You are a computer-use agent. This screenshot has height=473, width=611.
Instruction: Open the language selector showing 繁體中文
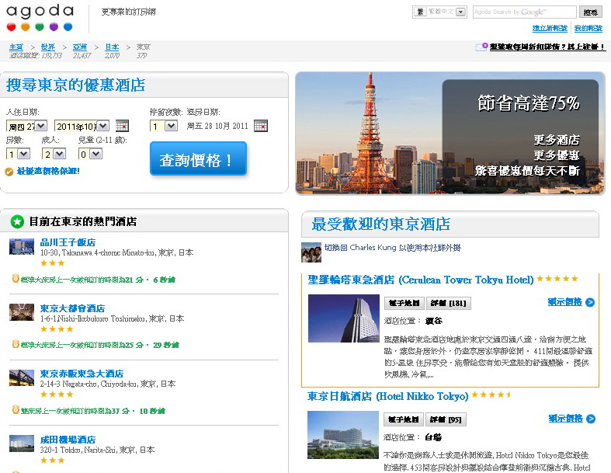(x=439, y=12)
